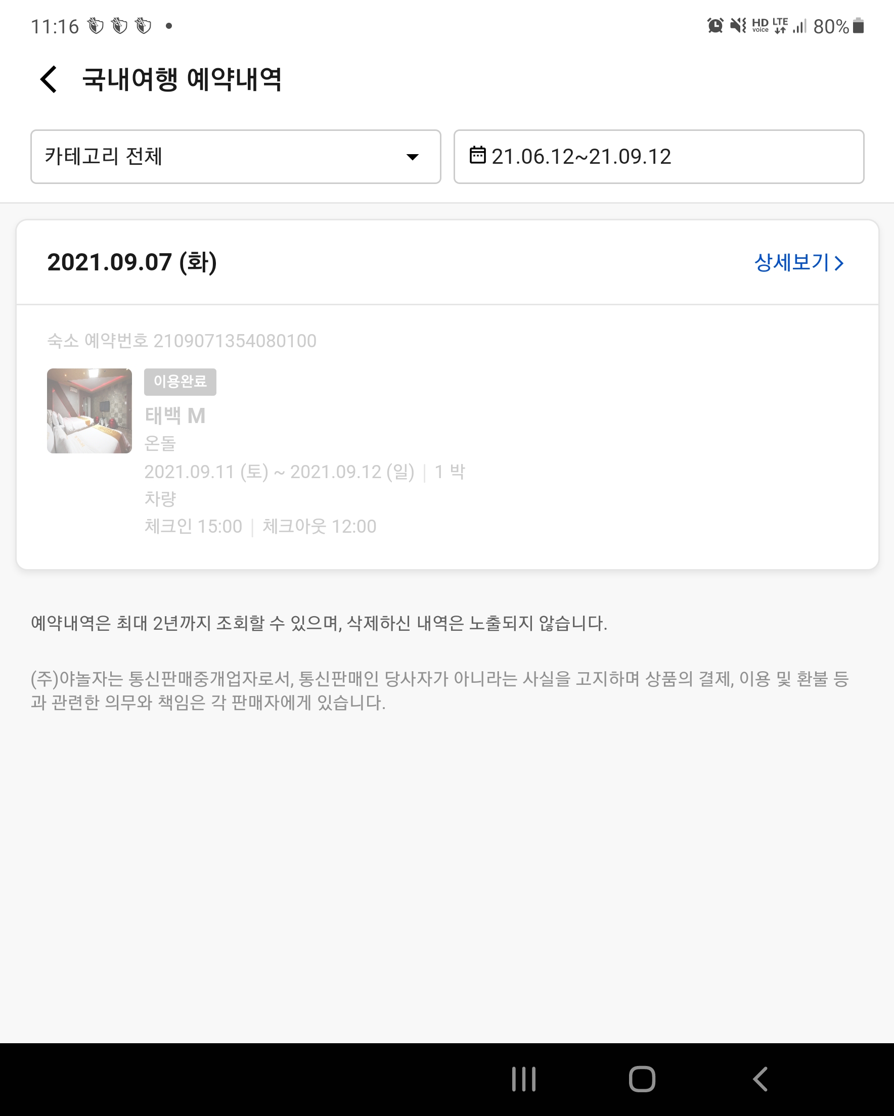Select the 이용완료 status badge
This screenshot has width=894, height=1116.
click(x=180, y=382)
